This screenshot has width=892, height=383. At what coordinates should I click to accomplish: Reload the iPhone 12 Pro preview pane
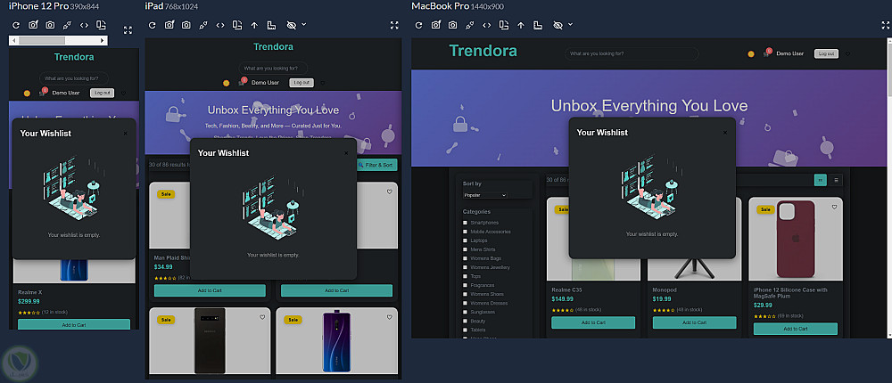tap(16, 25)
